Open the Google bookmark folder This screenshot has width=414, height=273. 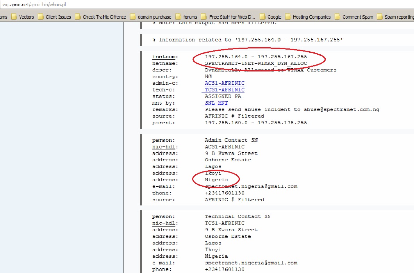click(x=270, y=17)
